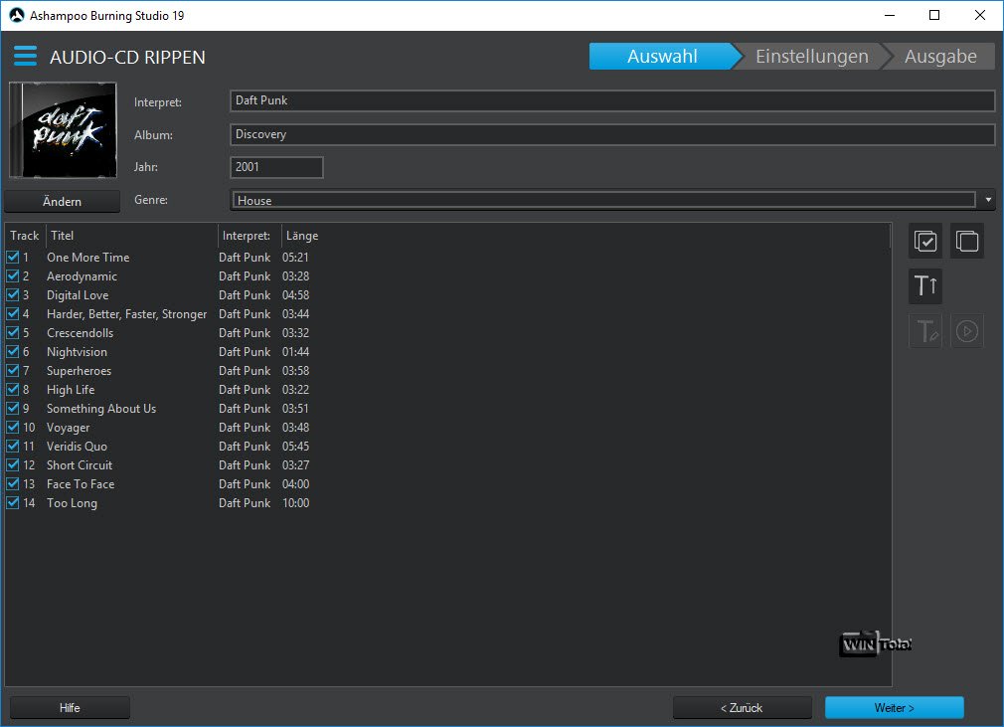Click the deselect all tracks icon
This screenshot has height=727, width=1004.
pos(967,242)
